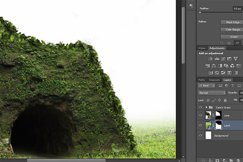Toggle lock position
The height and width of the screenshot is (162, 243).
pyautogui.click(x=220, y=100)
